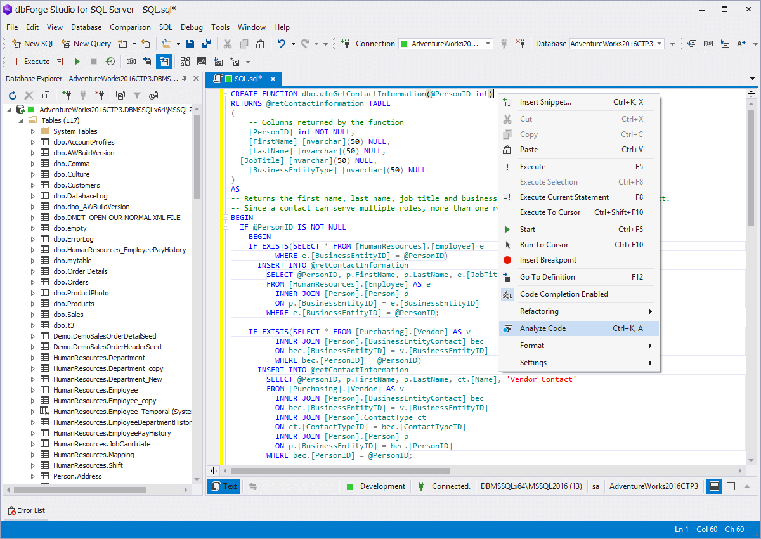
Task: Refresh the Database Explorer tree
Action: pyautogui.click(x=13, y=95)
